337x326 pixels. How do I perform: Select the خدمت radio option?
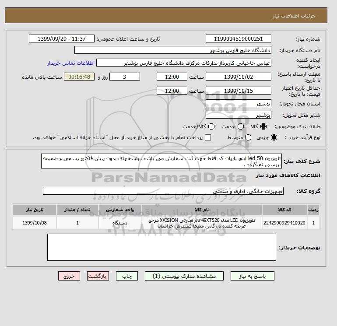241,126
